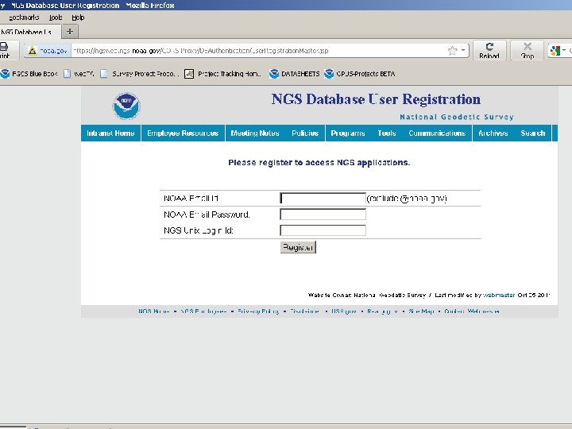Open PSCS Blue Book bookmark
Screen dimensions: 572x429
29,74
